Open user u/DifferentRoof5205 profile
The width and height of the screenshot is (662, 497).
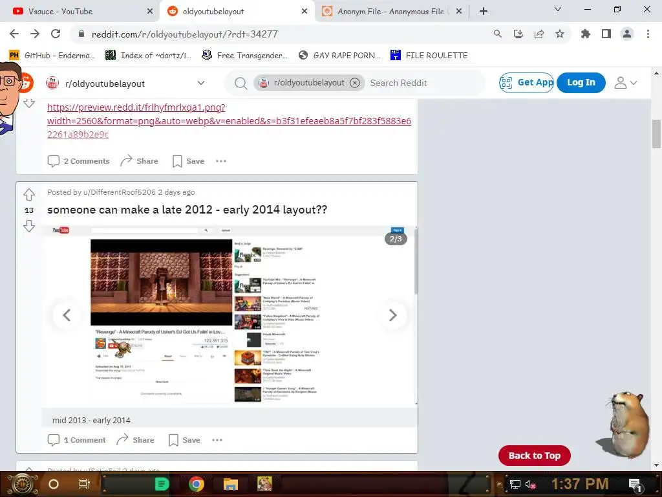pyautogui.click(x=120, y=192)
